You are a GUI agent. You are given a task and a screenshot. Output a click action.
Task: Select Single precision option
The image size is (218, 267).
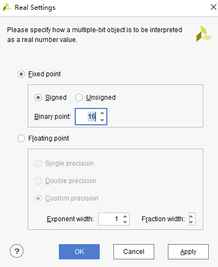[x=38, y=163]
